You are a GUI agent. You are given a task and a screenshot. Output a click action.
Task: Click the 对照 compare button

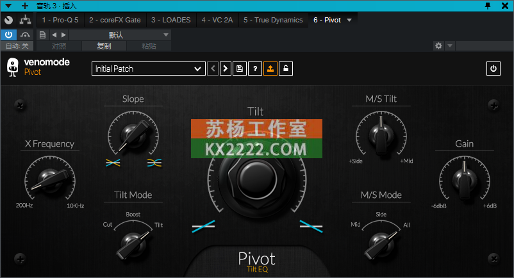tap(59, 46)
